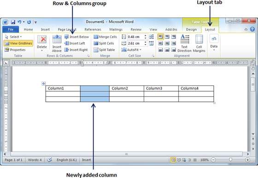This screenshot has width=258, height=178.
Task: Select Align Bottom Center alignment
Action: [167, 50]
